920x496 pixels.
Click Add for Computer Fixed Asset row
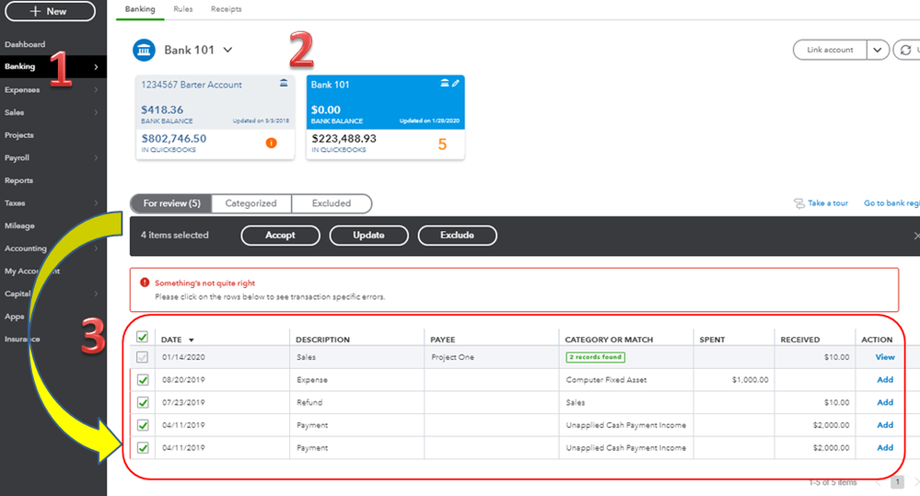[x=885, y=380]
